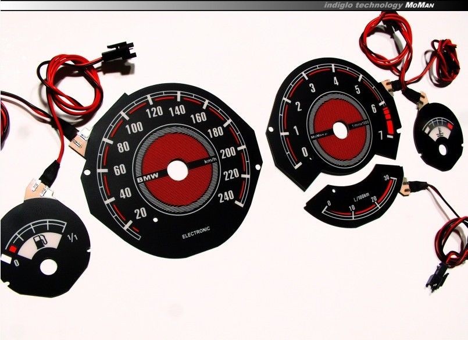Click the 'L/100km' label on consumption gauge

pos(361,197)
